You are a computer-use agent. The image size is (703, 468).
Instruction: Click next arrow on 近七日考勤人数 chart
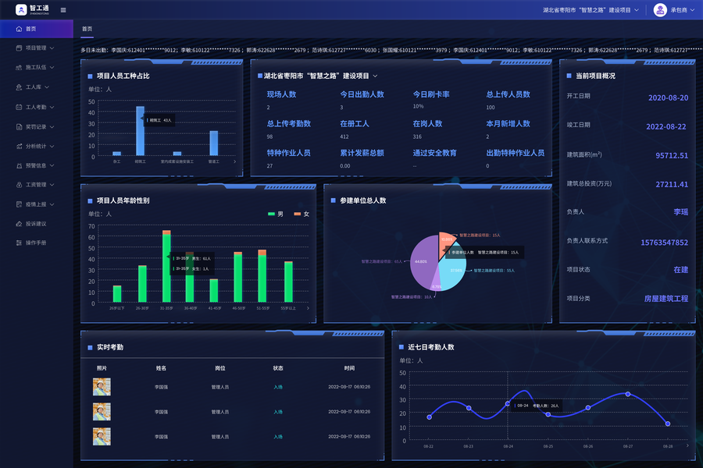click(x=687, y=445)
